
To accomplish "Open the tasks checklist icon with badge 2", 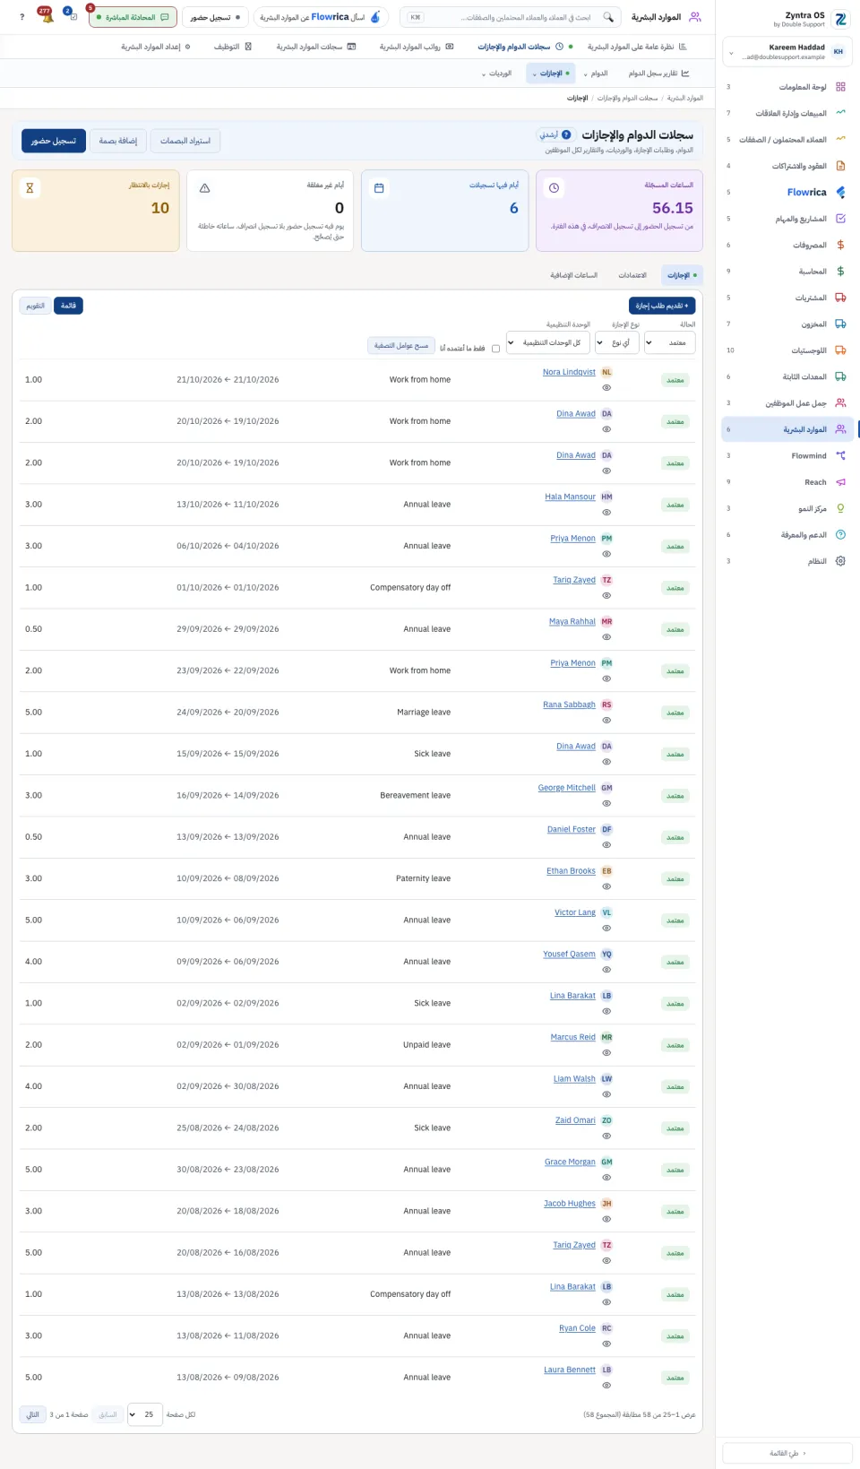I will [x=72, y=16].
